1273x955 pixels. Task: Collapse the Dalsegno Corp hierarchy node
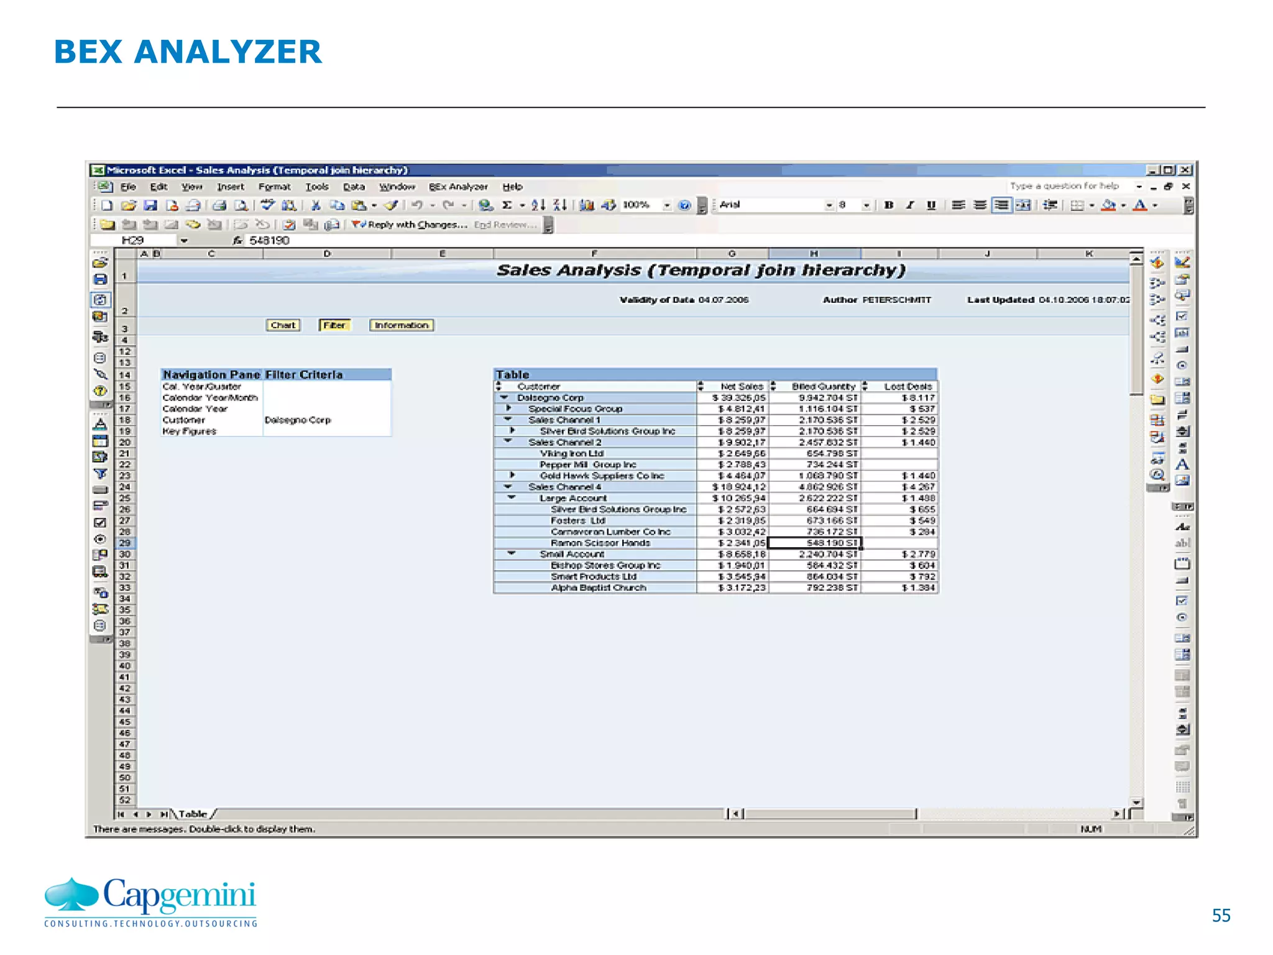click(504, 397)
